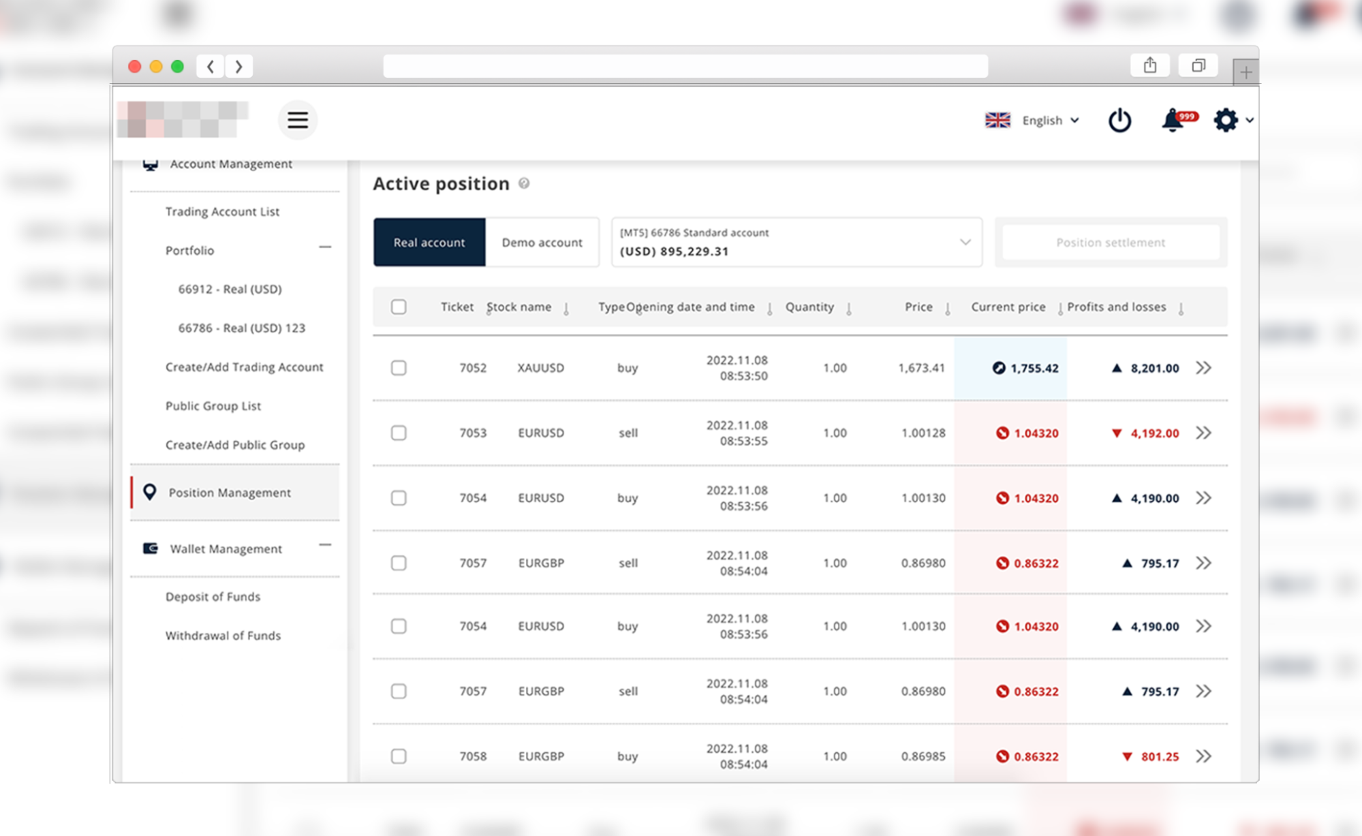1362x836 pixels.
Task: Click the browser forward arrow
Action: (x=238, y=67)
